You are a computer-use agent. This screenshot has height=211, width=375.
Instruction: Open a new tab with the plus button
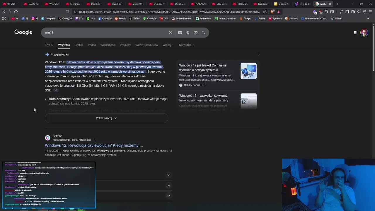(x=337, y=4)
